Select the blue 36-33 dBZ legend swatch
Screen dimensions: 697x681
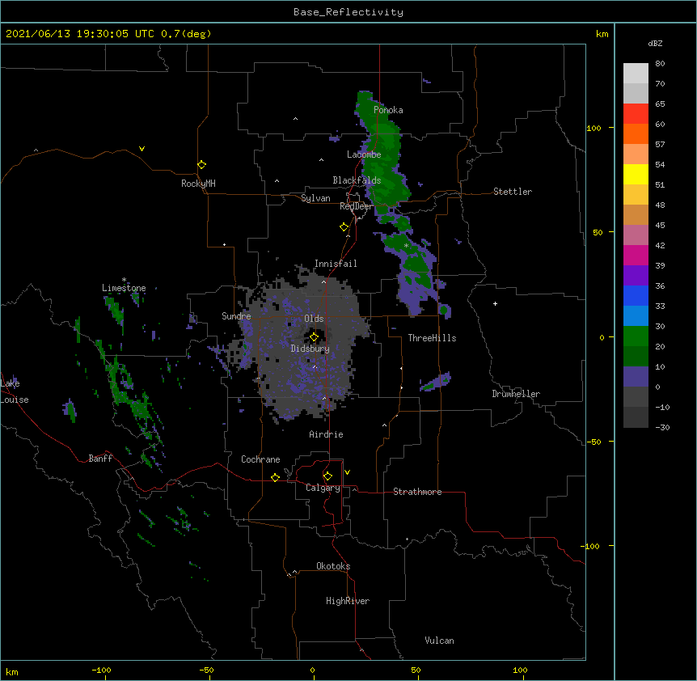636,295
